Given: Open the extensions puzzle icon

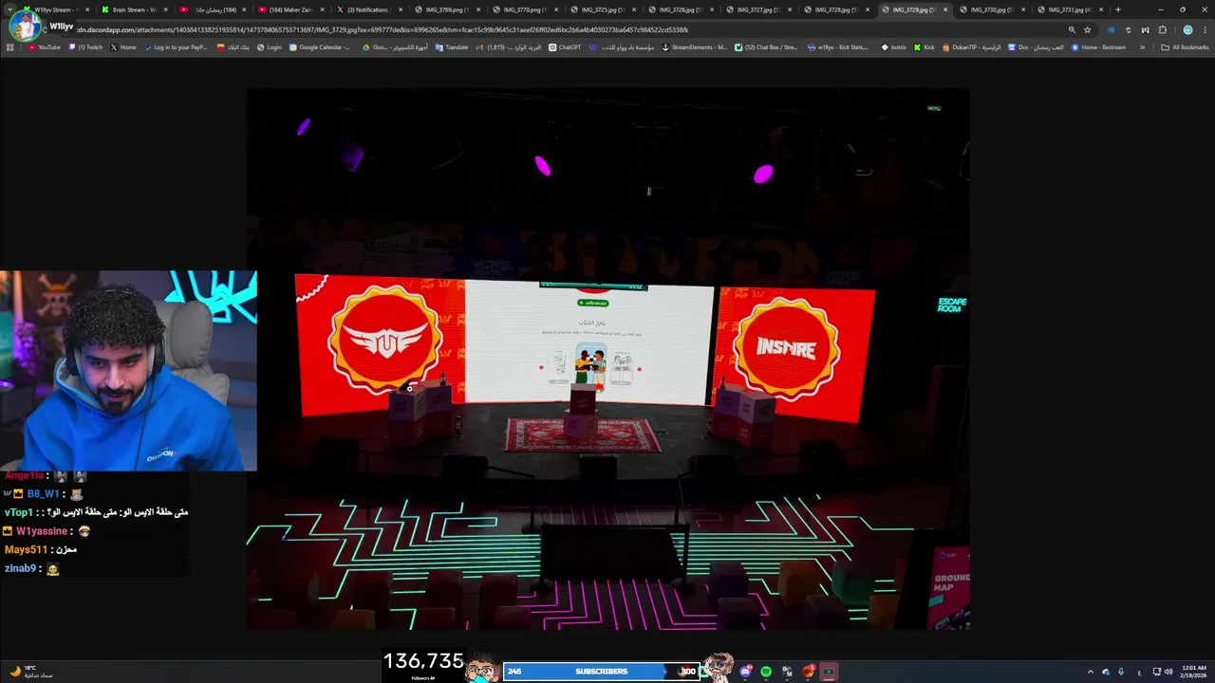Looking at the screenshot, I should [1163, 29].
